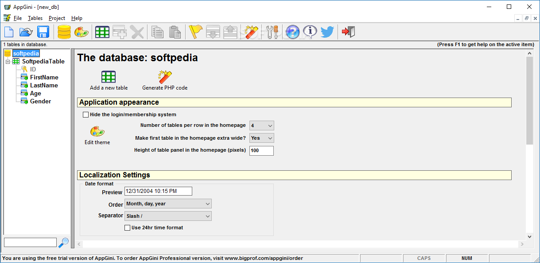This screenshot has height=263, width=540.
Task: Click the Twitter bird toolbar icon
Action: coord(327,32)
